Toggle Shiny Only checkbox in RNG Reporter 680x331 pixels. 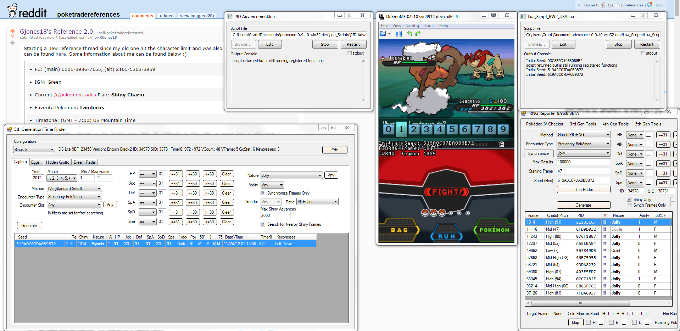click(x=629, y=200)
